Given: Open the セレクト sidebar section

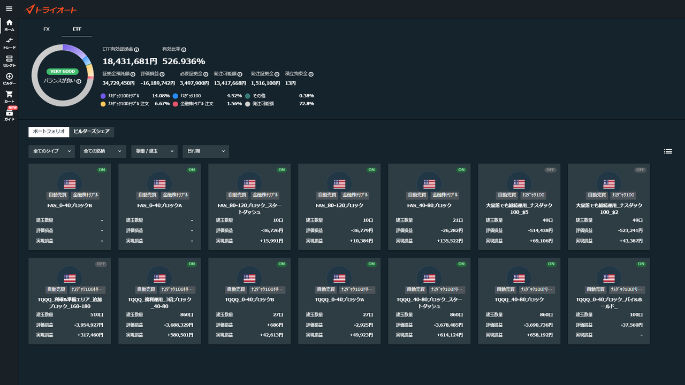Looking at the screenshot, I should click(9, 61).
